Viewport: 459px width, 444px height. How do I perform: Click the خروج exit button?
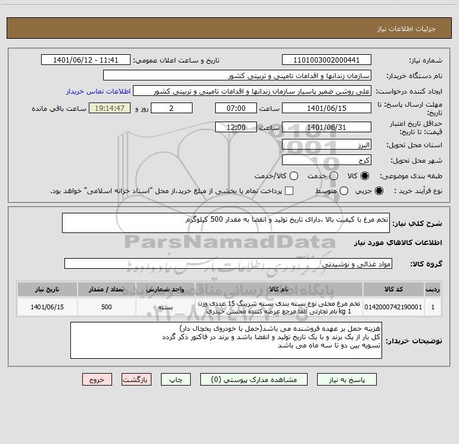[97, 379]
